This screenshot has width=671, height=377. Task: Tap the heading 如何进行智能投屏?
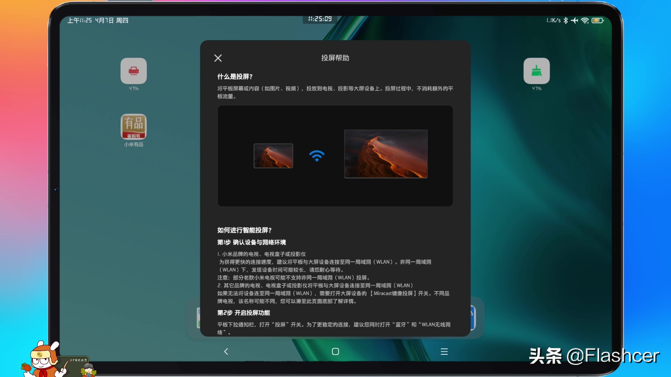pyautogui.click(x=244, y=230)
